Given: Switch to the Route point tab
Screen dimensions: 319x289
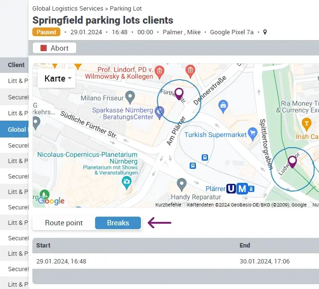Looking at the screenshot, I should pos(64,223).
